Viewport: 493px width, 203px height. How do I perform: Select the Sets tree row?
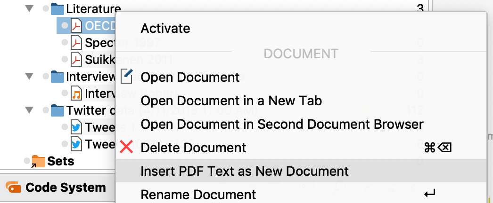61,161
